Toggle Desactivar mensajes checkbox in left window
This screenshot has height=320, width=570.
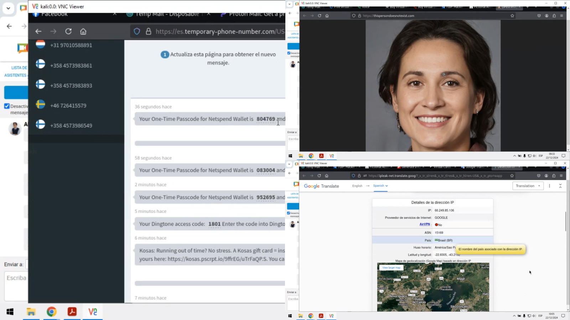[x=7, y=106]
